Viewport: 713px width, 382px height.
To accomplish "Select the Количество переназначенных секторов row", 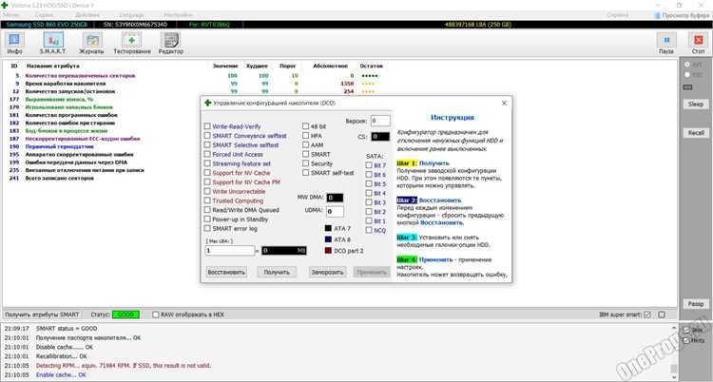I will 198,75.
